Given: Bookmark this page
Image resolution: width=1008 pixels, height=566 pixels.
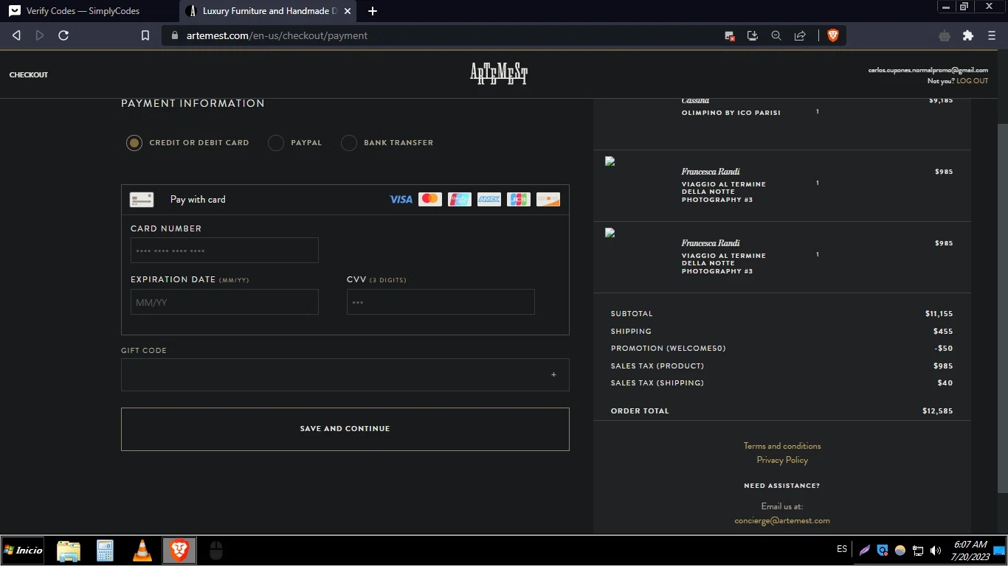Looking at the screenshot, I should [145, 35].
